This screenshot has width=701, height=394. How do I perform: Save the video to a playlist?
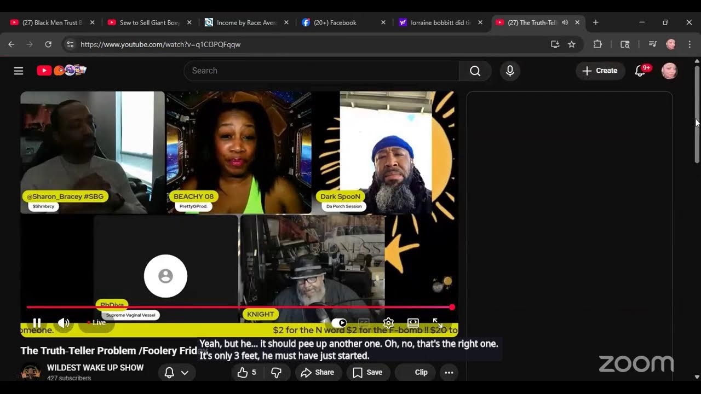click(x=367, y=372)
